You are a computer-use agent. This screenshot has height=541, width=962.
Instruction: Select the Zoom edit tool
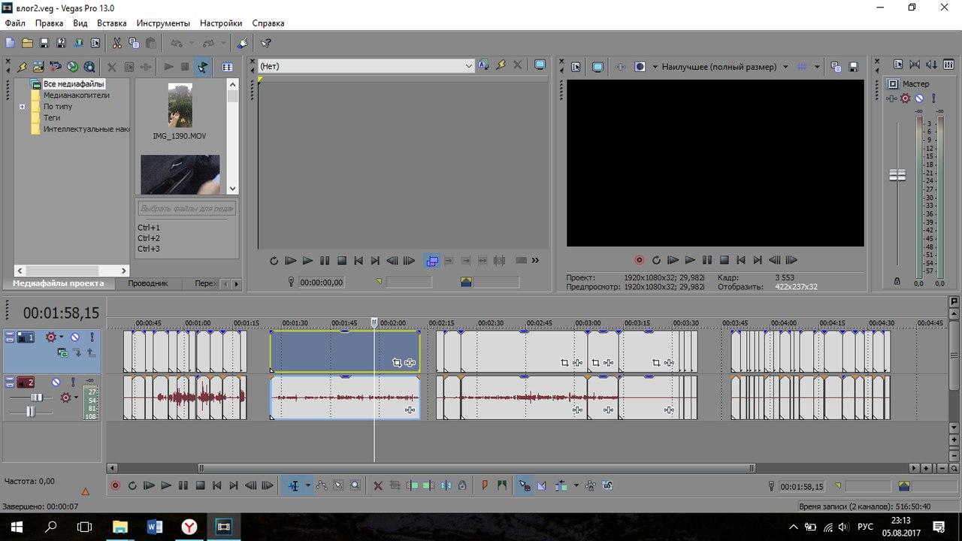click(355, 485)
